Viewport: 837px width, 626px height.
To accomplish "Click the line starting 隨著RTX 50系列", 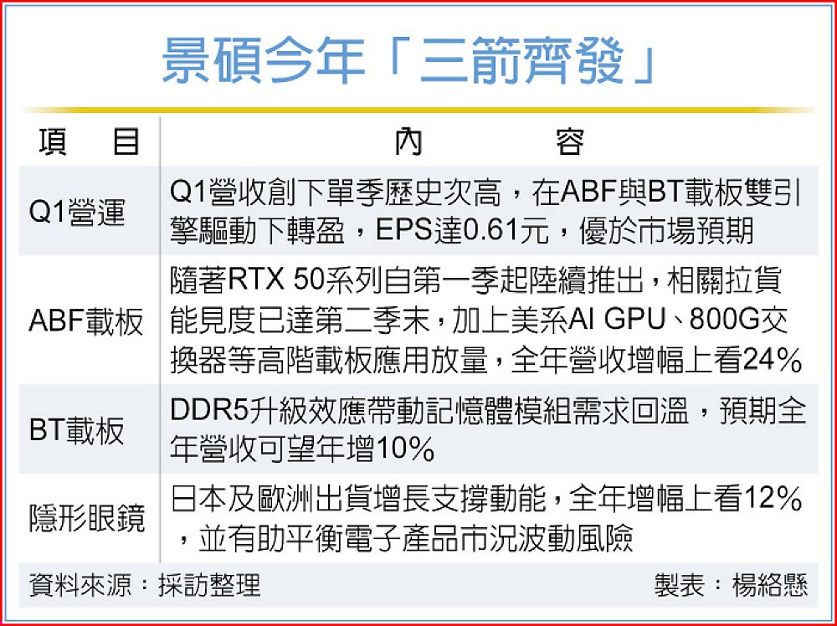I will point(476,280).
